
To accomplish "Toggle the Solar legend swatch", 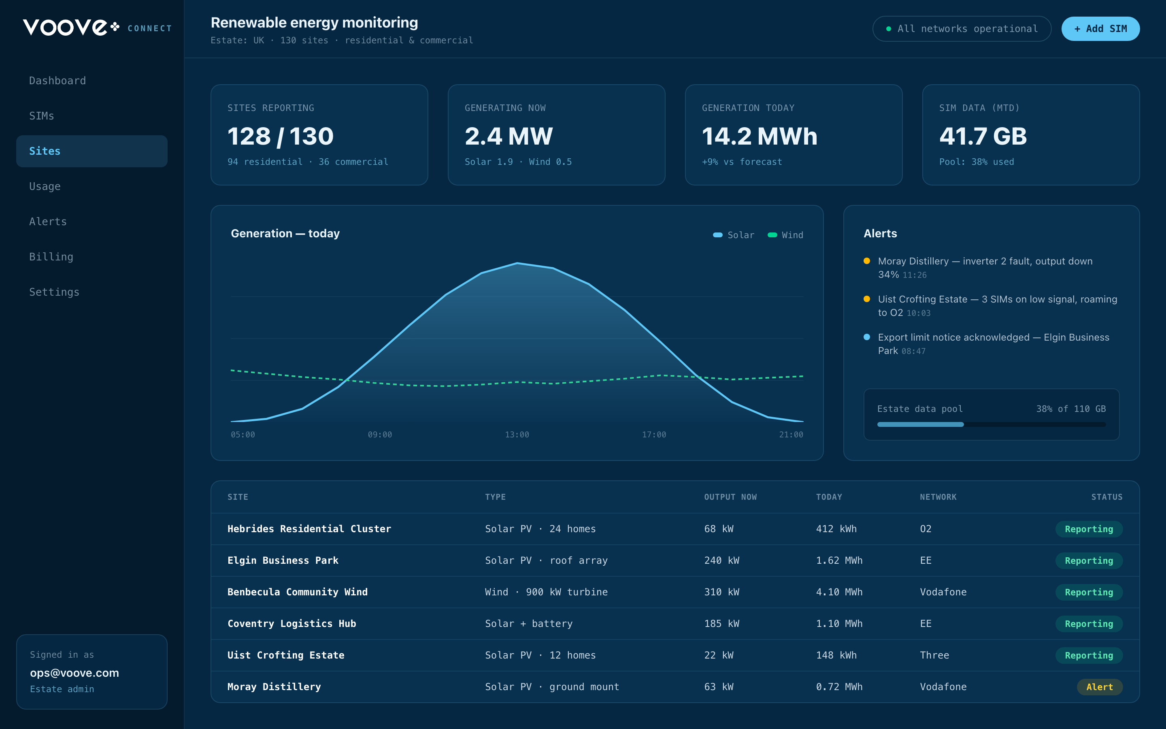I will point(717,235).
